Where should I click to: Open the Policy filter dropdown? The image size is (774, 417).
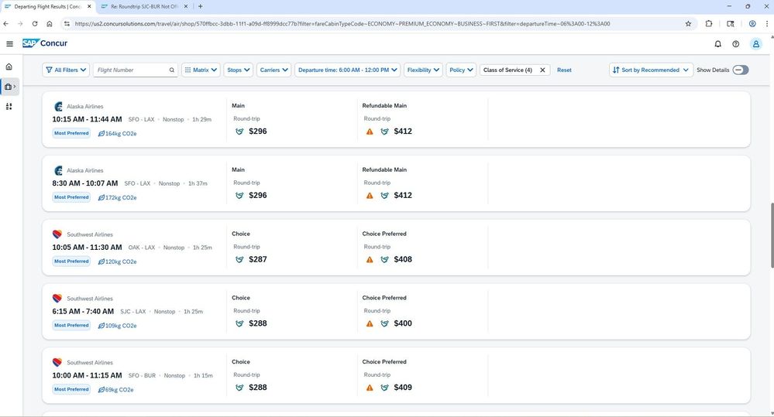(461, 70)
